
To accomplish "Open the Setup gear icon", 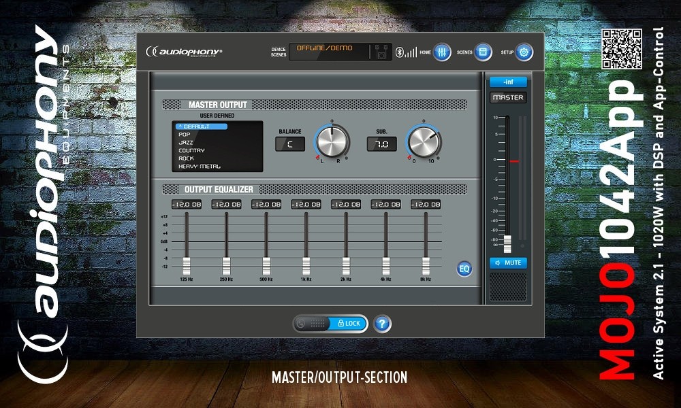I will click(x=524, y=52).
